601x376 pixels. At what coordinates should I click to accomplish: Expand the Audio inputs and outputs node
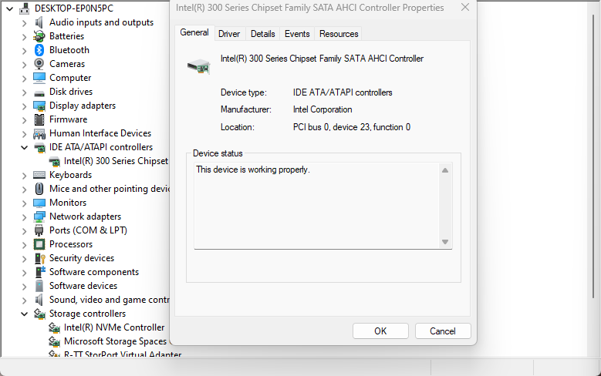click(x=24, y=22)
